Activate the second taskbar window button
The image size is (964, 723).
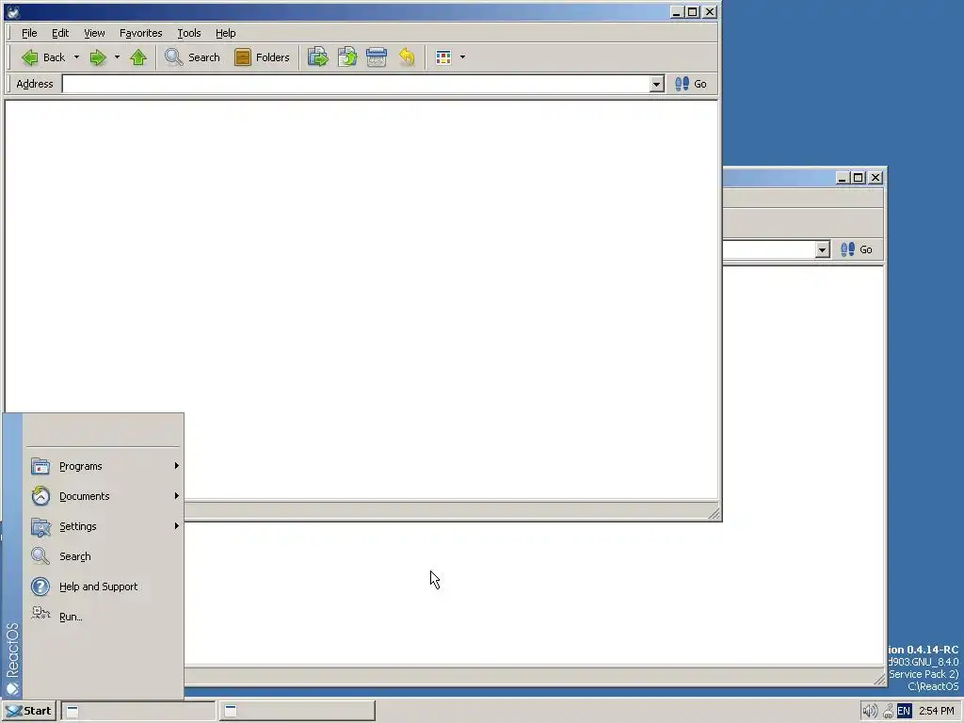pos(297,711)
